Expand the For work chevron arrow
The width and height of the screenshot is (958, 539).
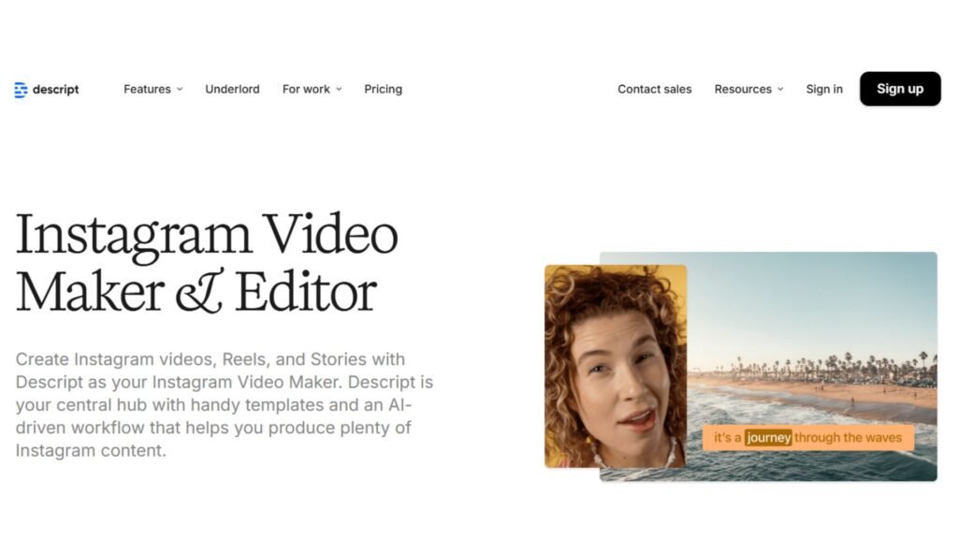point(339,89)
